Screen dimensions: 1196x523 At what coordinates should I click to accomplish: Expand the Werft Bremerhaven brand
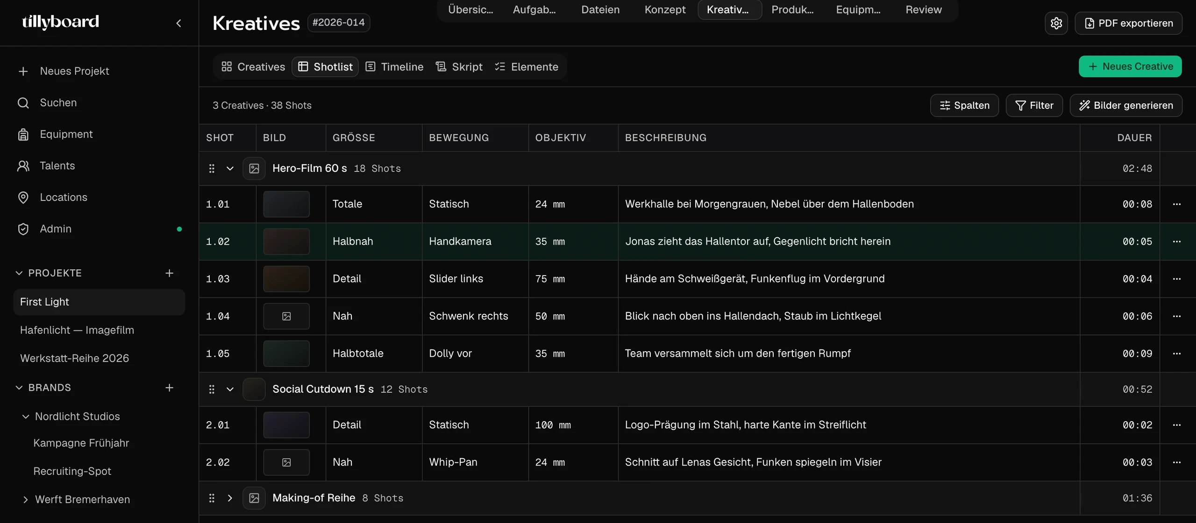click(26, 499)
